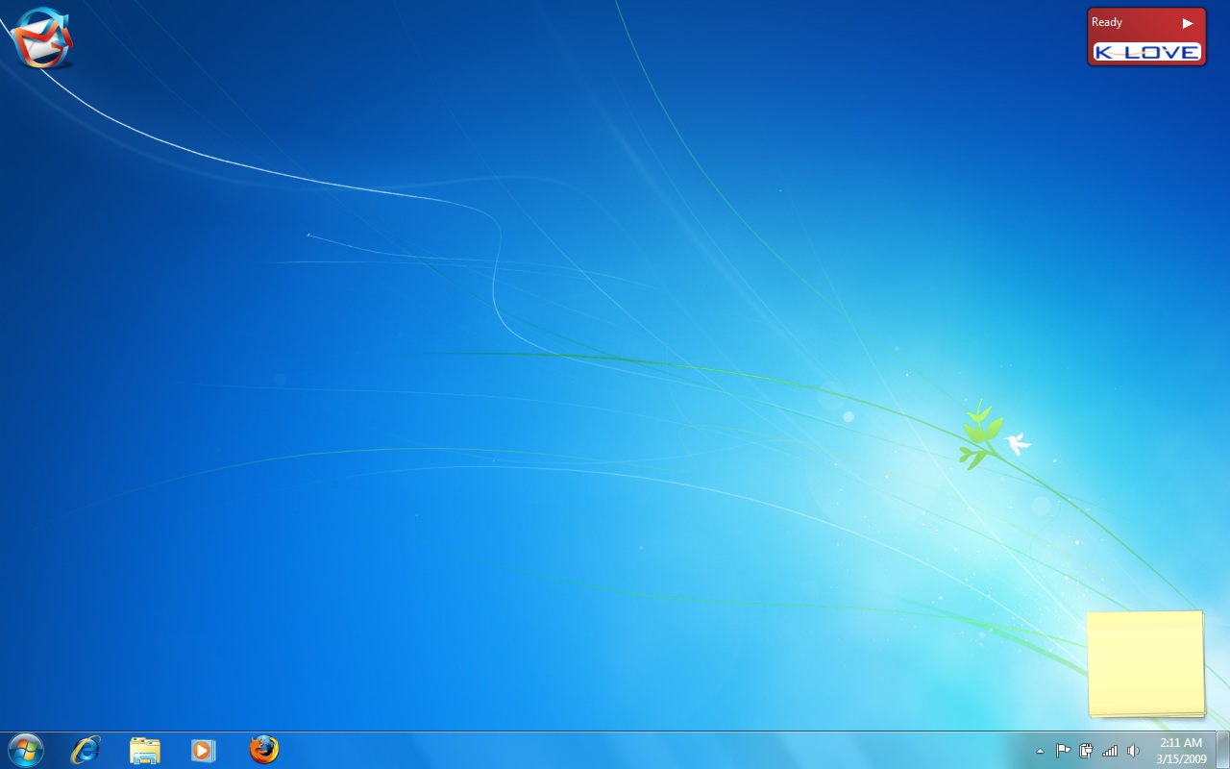
Task: Launch Windows Media Player from the taskbar
Action: 203,750
